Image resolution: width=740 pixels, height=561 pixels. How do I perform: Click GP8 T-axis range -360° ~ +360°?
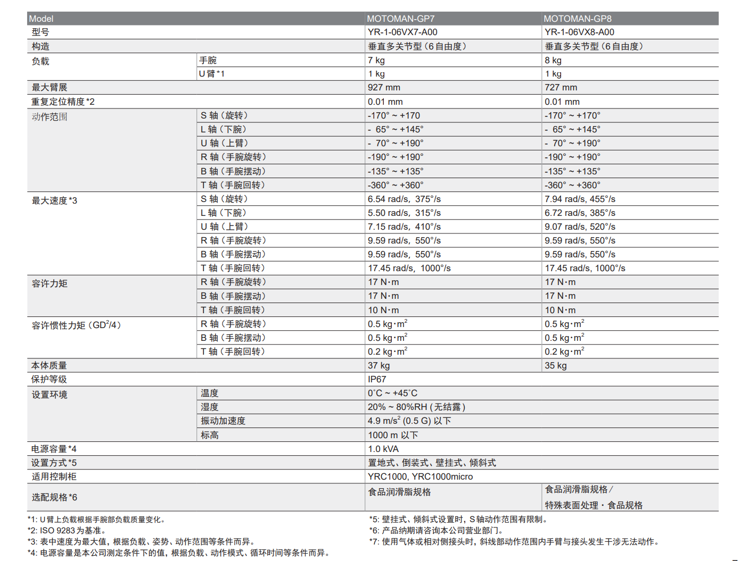(572, 185)
